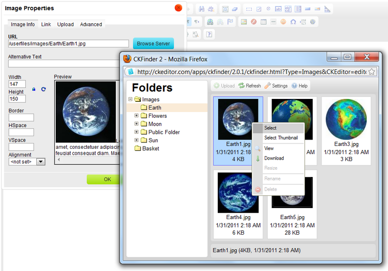The width and height of the screenshot is (388, 271).
Task: Choose Download in the context menu
Action: click(278, 158)
